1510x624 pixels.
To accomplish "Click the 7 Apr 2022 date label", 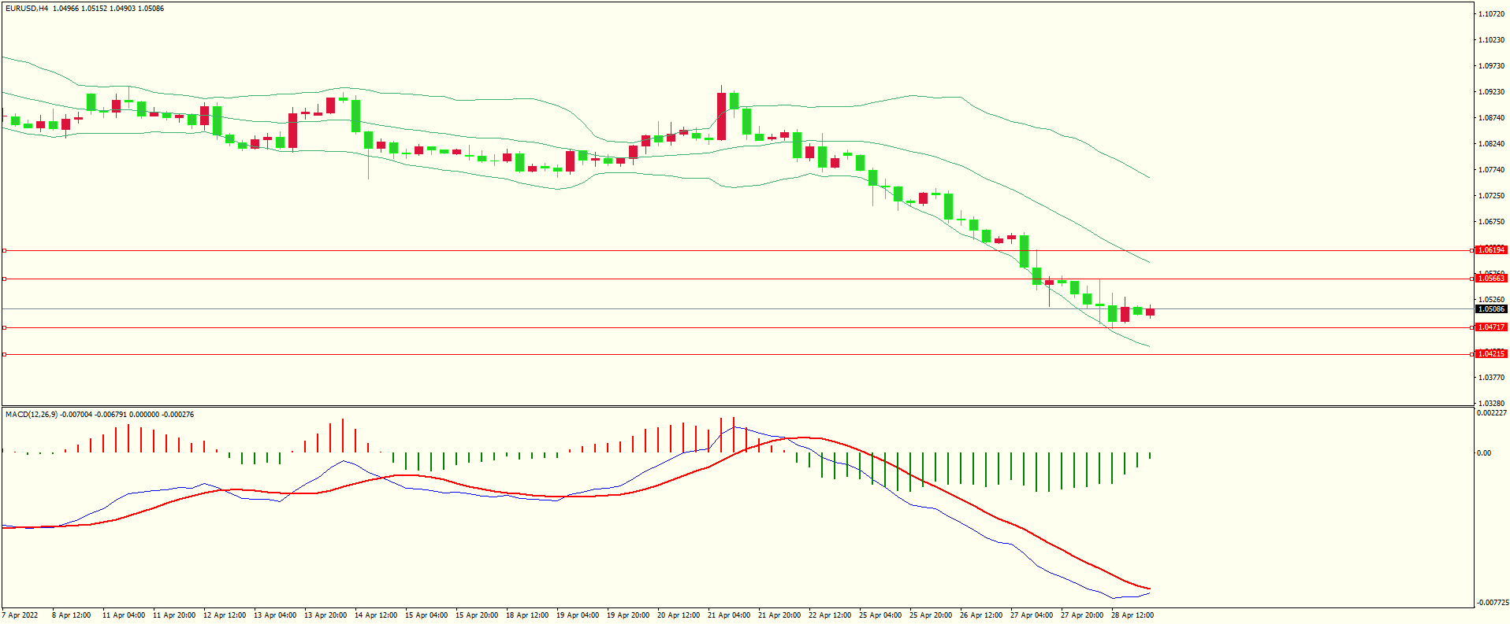I will [20, 615].
